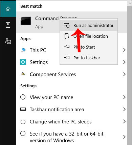
Task: Expand the Taskbar notification area arrow
Action: tap(124, 109)
